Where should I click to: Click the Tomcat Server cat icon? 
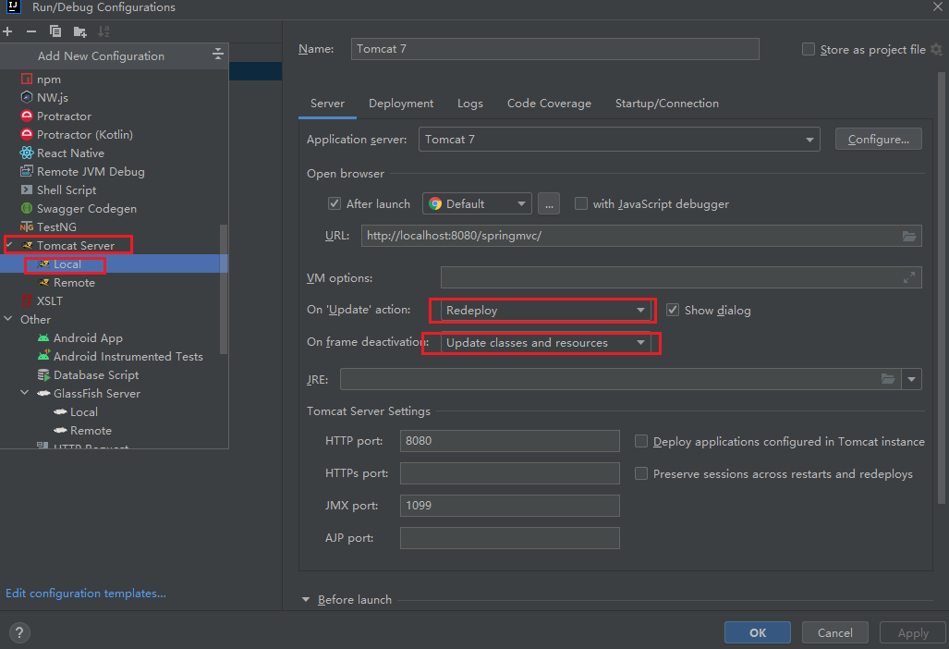pyautogui.click(x=27, y=245)
